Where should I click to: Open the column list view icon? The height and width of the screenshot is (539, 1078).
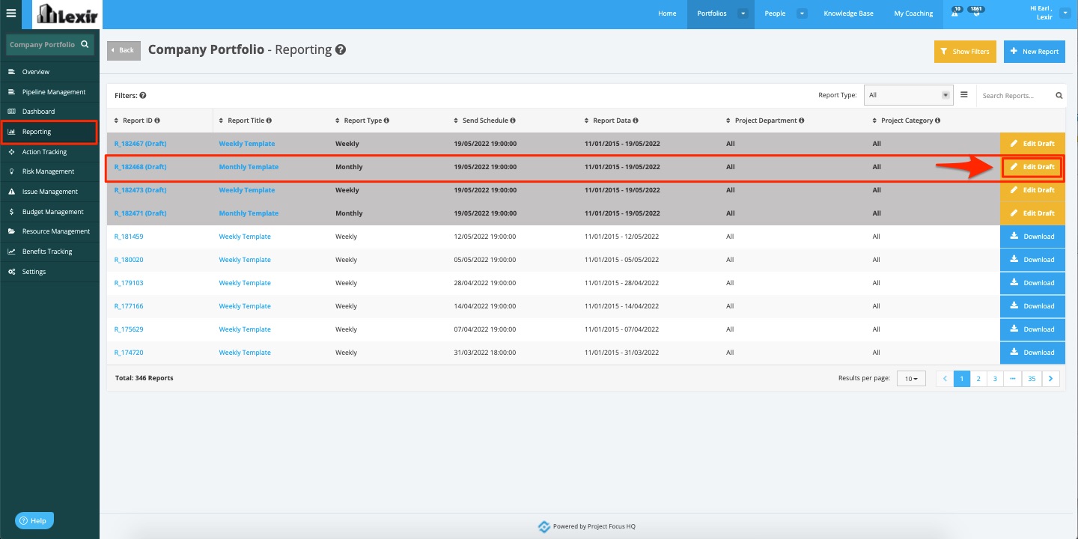[964, 95]
